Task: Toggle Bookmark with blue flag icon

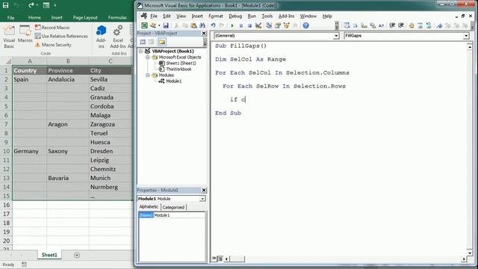Action: coord(439,25)
